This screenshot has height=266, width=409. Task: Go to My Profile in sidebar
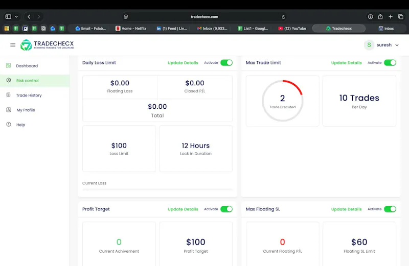pos(35,110)
